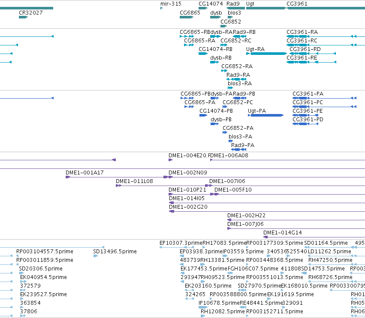Select the SD01164.5prime EST label
The image size is (365, 318).
326,243
